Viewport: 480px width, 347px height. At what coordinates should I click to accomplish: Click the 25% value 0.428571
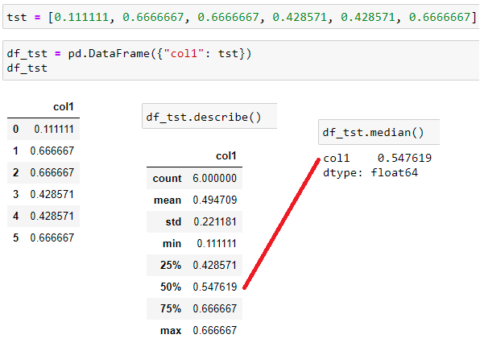click(214, 265)
